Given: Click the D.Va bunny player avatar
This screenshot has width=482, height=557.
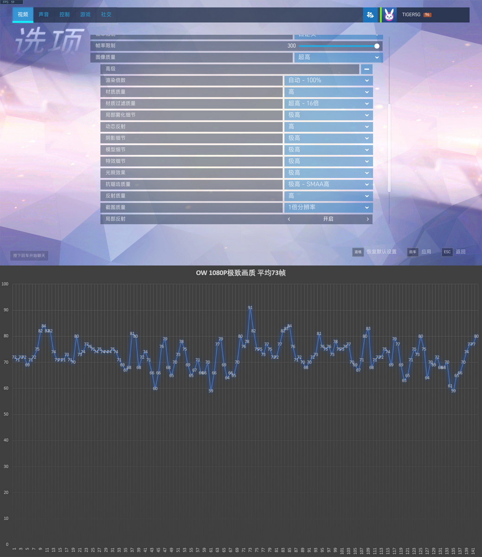Looking at the screenshot, I should (x=389, y=15).
